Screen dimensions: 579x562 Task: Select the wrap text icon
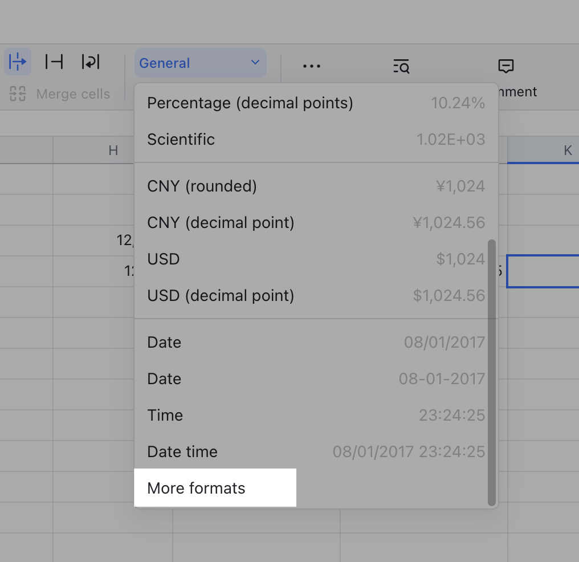[89, 62]
